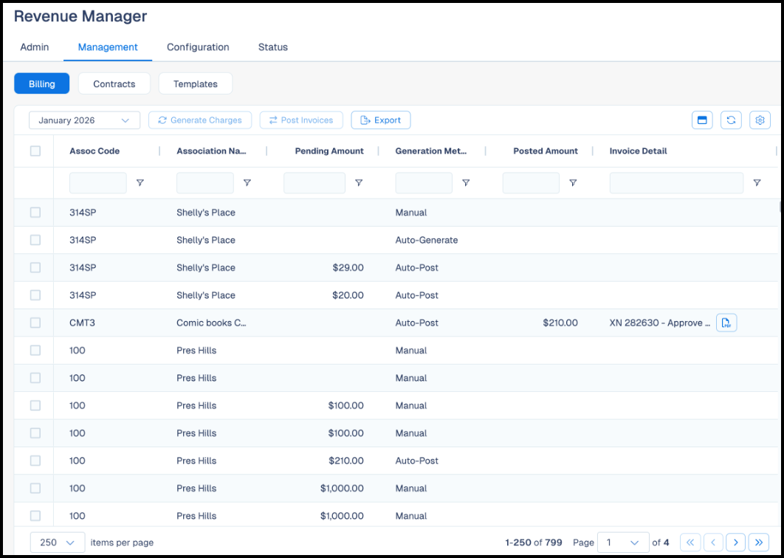Go to next page arrow
784x558 pixels.
736,542
